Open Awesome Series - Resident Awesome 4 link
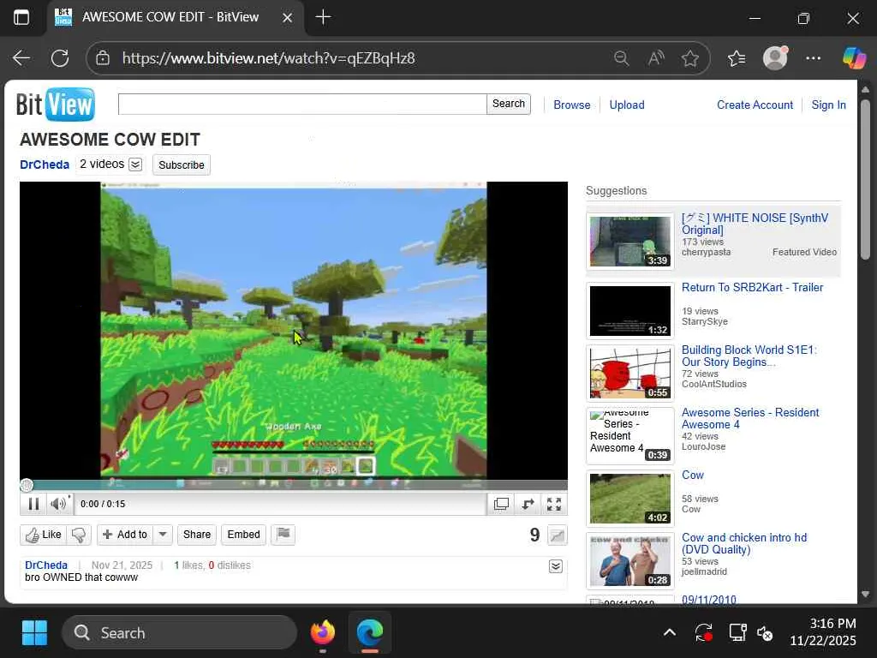877x658 pixels. click(x=750, y=418)
